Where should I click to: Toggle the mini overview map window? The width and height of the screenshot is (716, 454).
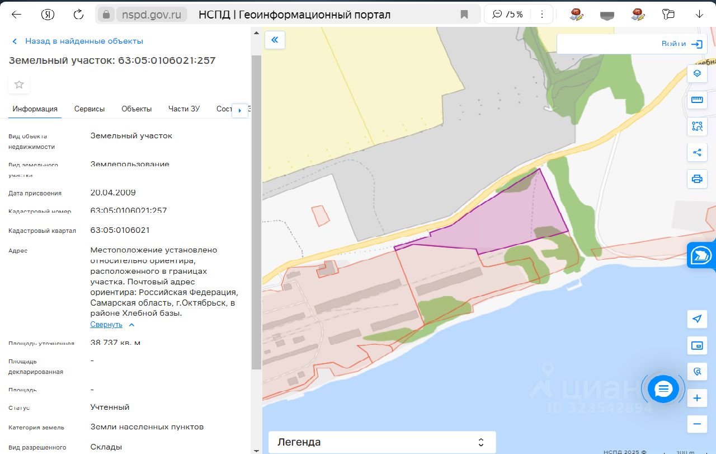click(697, 345)
